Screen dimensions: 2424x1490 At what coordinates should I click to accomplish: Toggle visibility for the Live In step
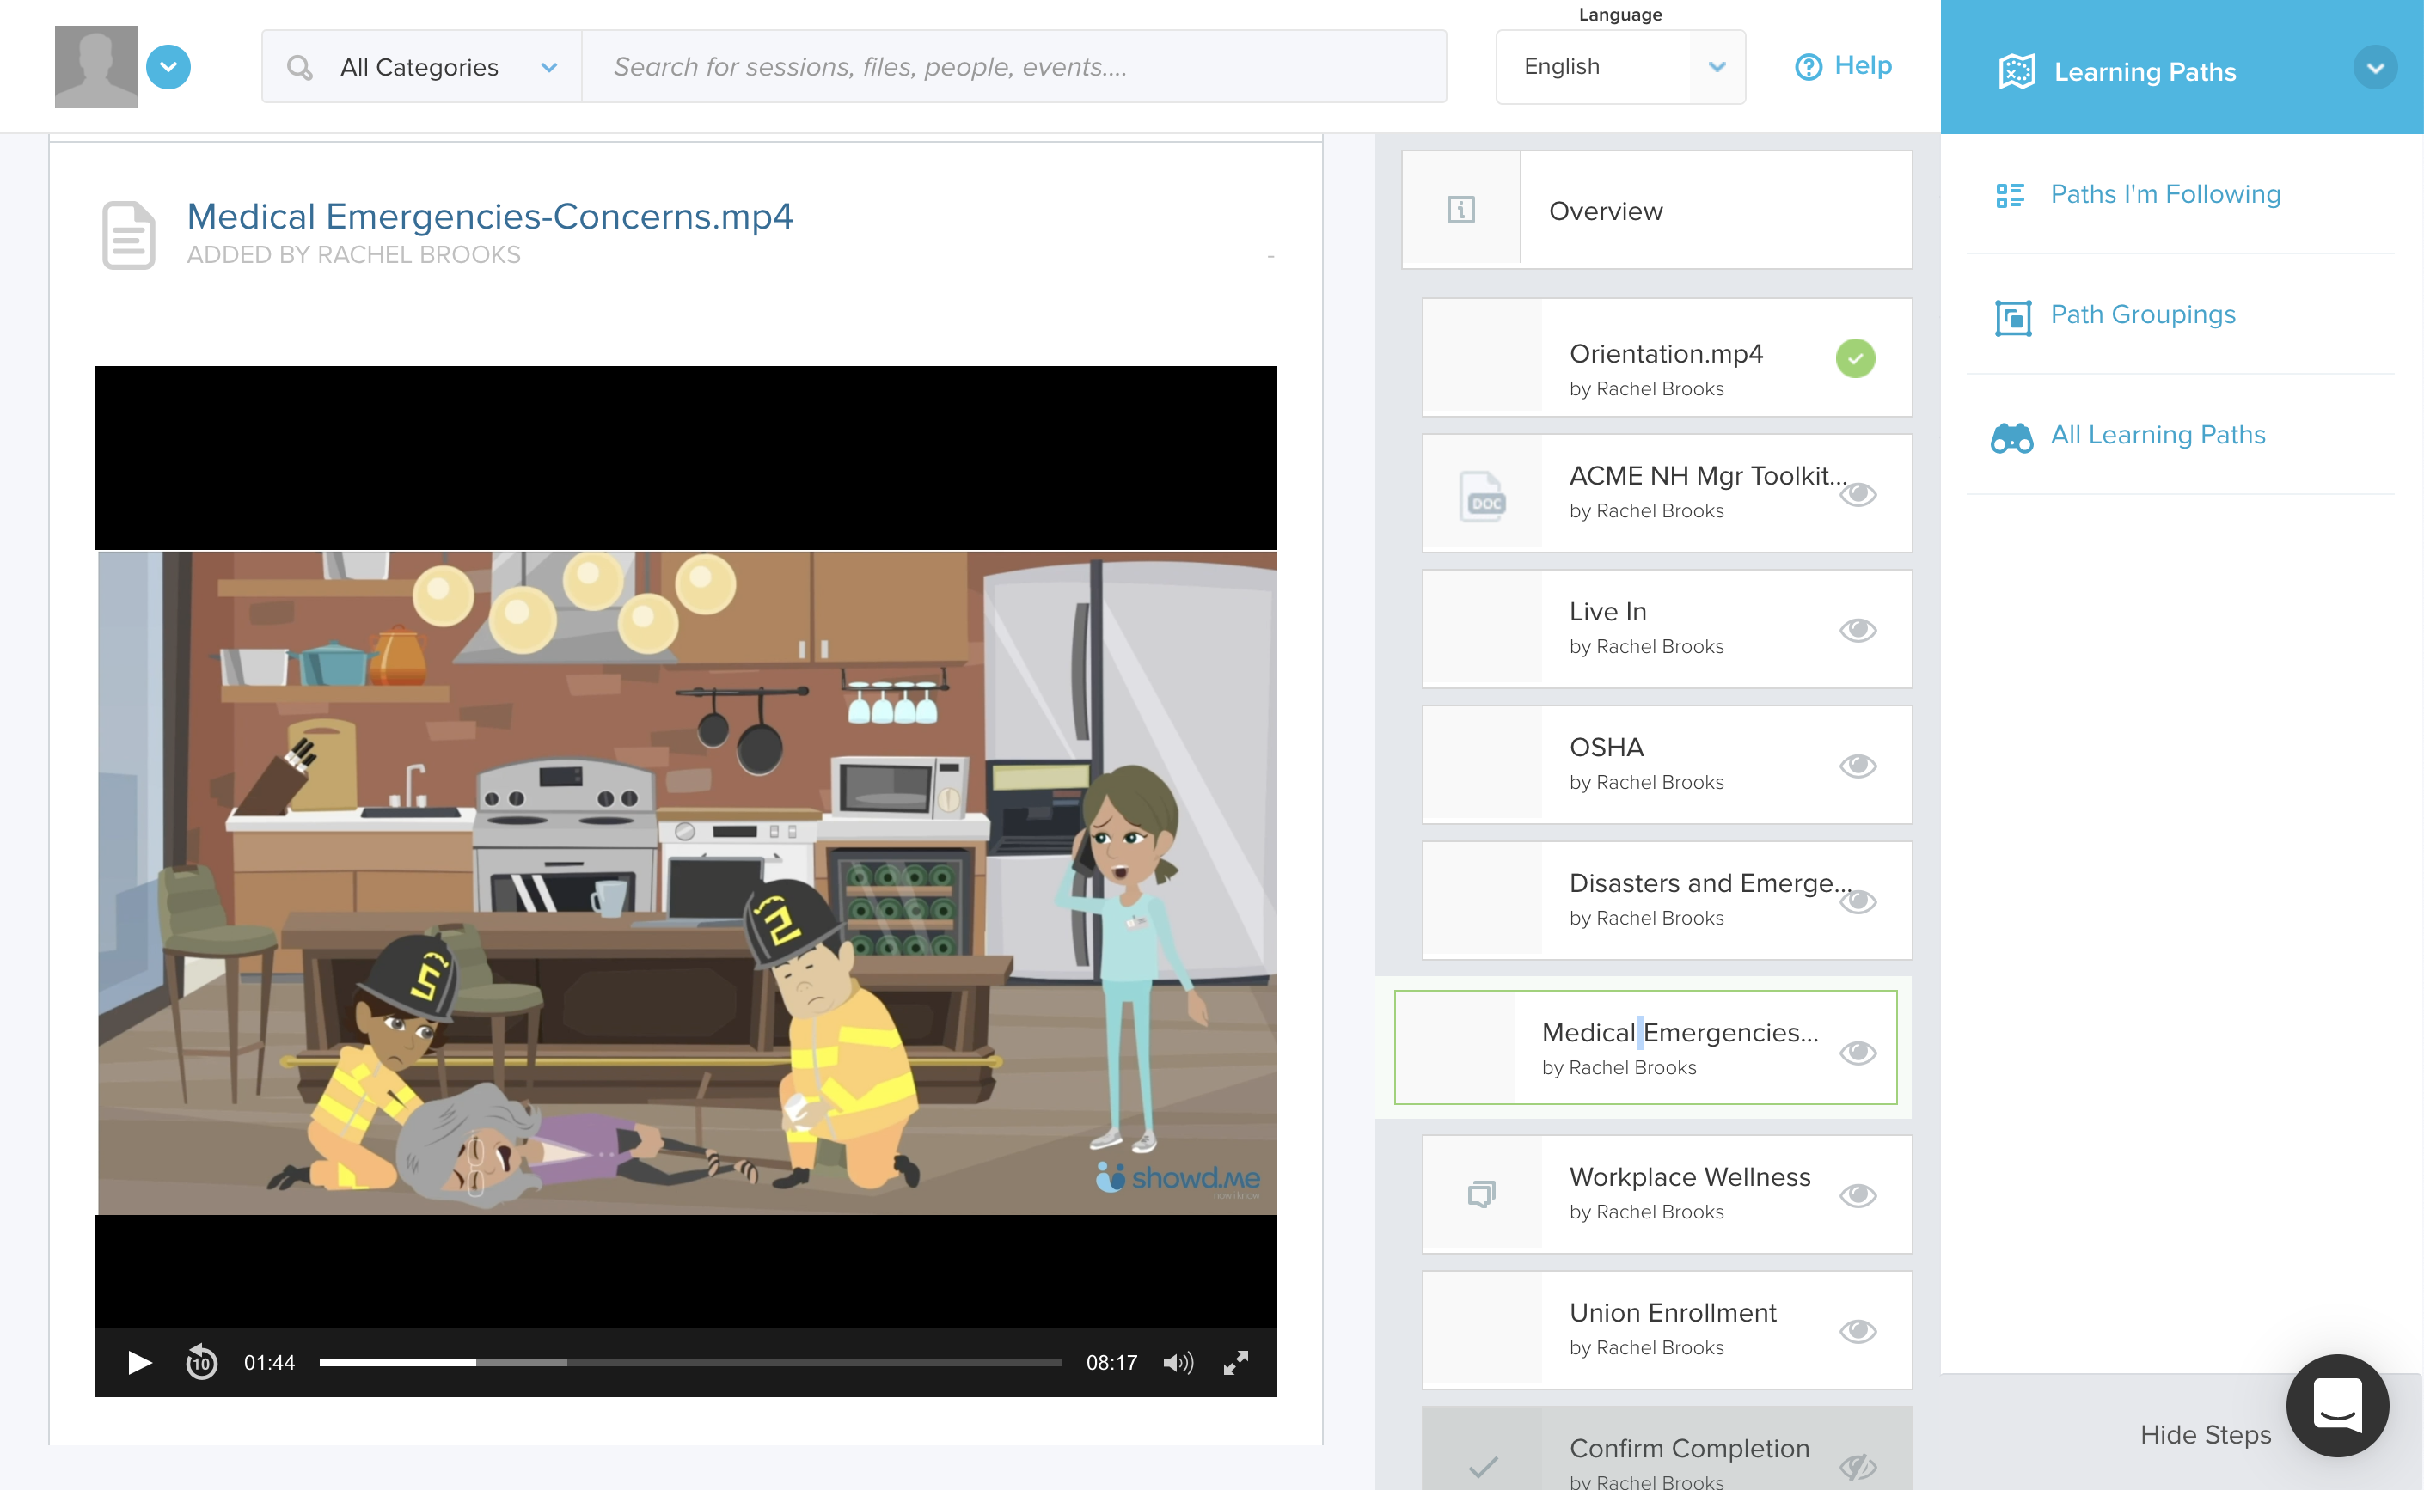(x=1858, y=629)
